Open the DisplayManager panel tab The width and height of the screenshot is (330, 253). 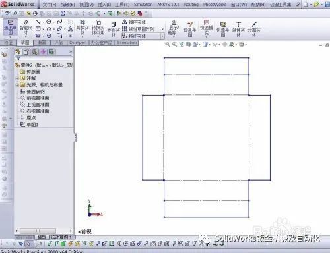coord(51,52)
